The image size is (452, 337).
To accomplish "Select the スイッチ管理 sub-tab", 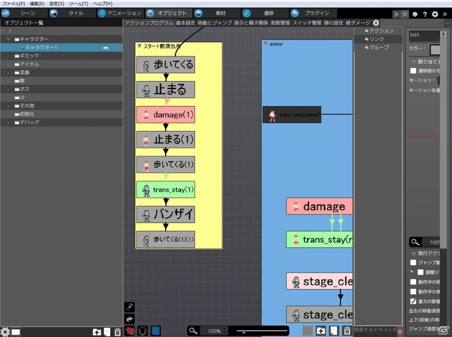I will tap(307, 23).
